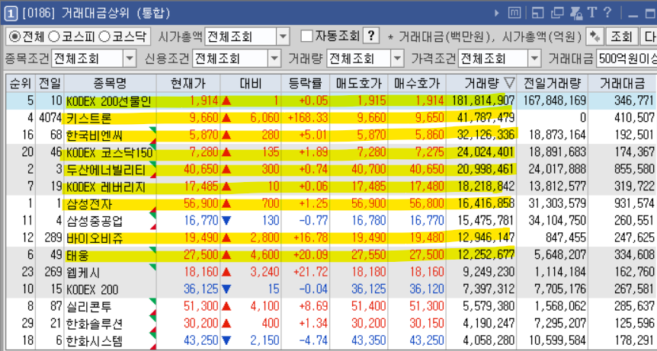Enable the 자동조회 checkbox
This screenshot has width=657, height=351.
click(307, 37)
